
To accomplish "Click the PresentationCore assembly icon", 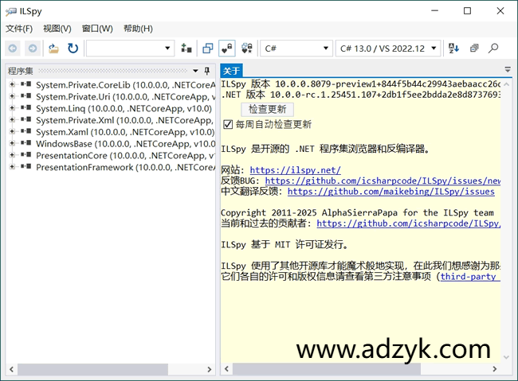I will tap(26, 155).
